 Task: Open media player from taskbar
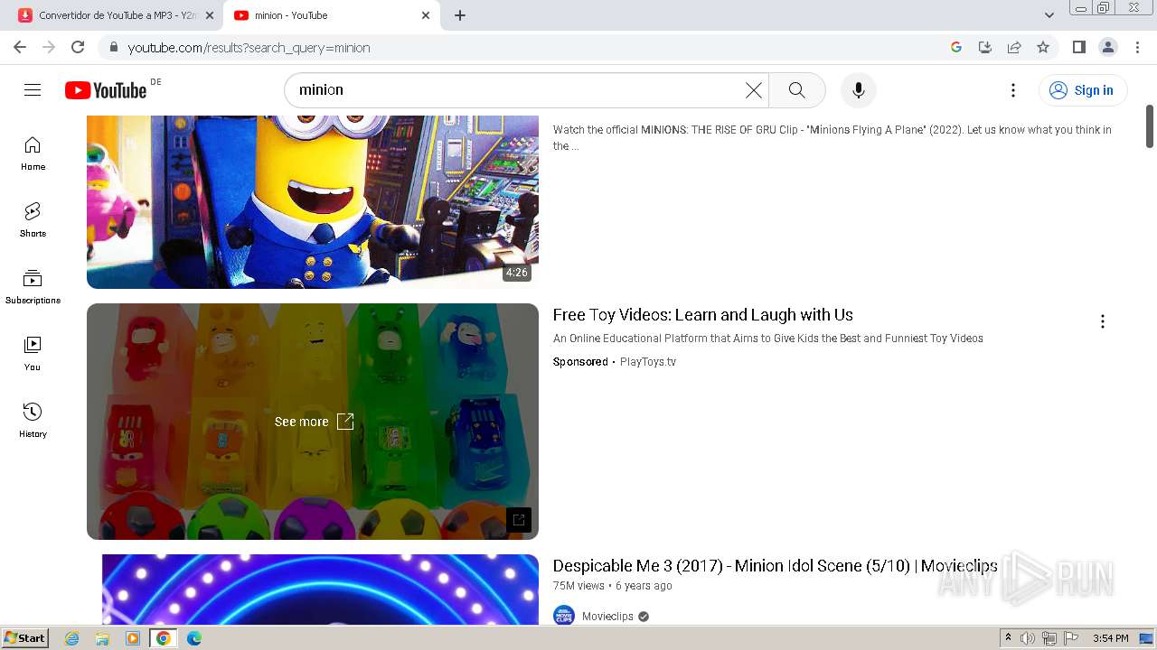133,638
